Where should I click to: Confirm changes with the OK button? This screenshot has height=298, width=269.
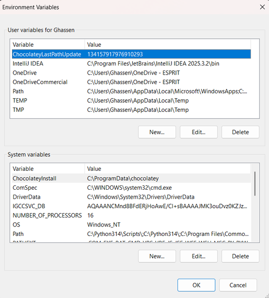tap(196, 285)
